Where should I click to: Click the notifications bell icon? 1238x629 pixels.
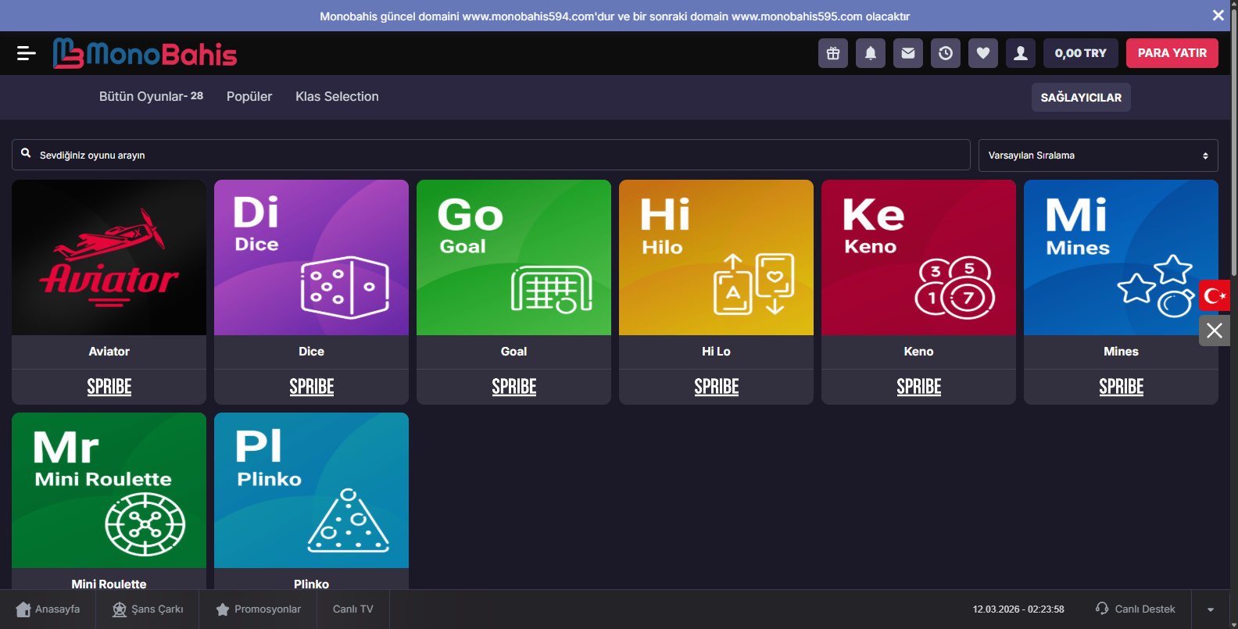(871, 53)
